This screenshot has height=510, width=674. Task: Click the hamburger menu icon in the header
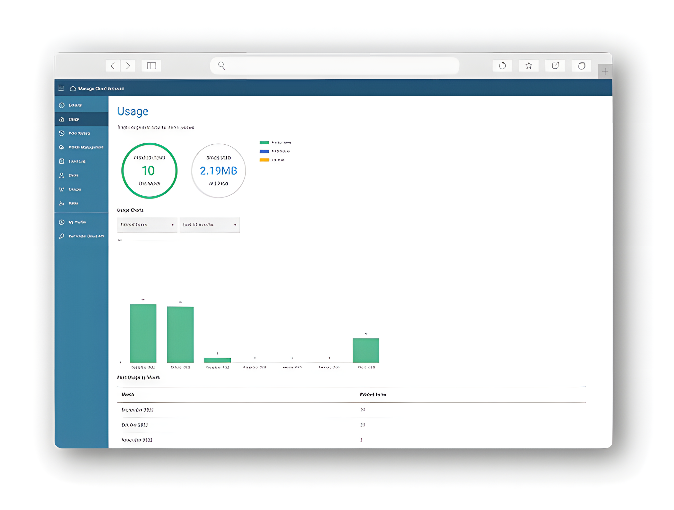click(61, 88)
